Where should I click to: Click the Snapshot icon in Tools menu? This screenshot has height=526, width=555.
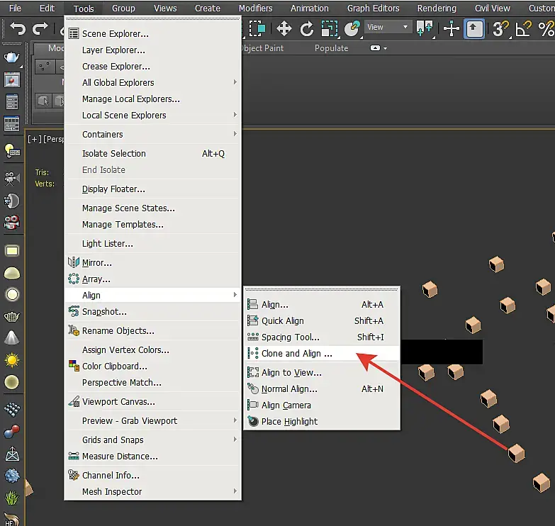click(x=74, y=311)
